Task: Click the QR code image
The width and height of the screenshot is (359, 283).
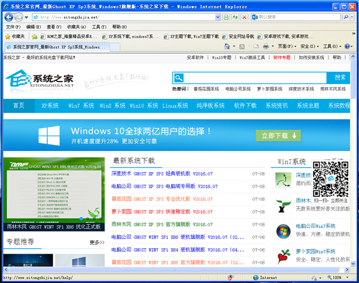Action: 331,179
